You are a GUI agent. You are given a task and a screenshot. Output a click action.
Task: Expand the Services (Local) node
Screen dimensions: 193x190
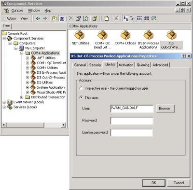click(x=4, y=107)
